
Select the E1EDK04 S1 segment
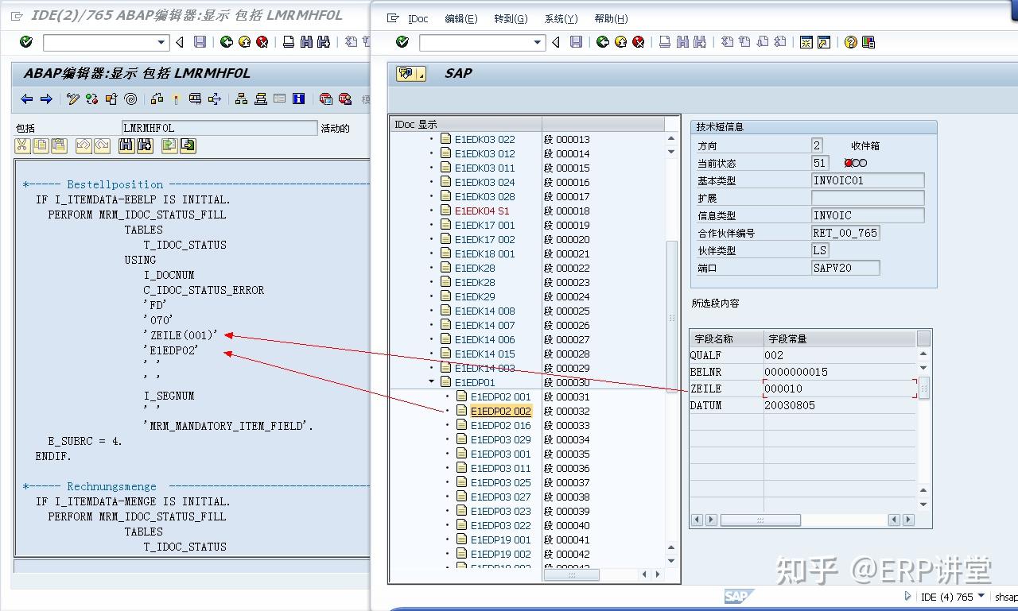482,211
